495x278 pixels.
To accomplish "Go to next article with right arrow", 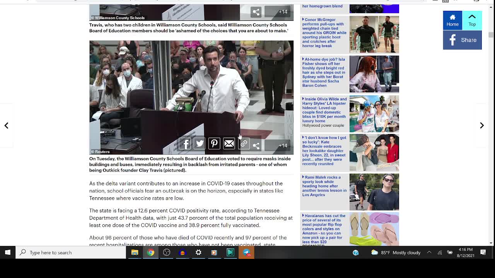I will tap(482, 125).
